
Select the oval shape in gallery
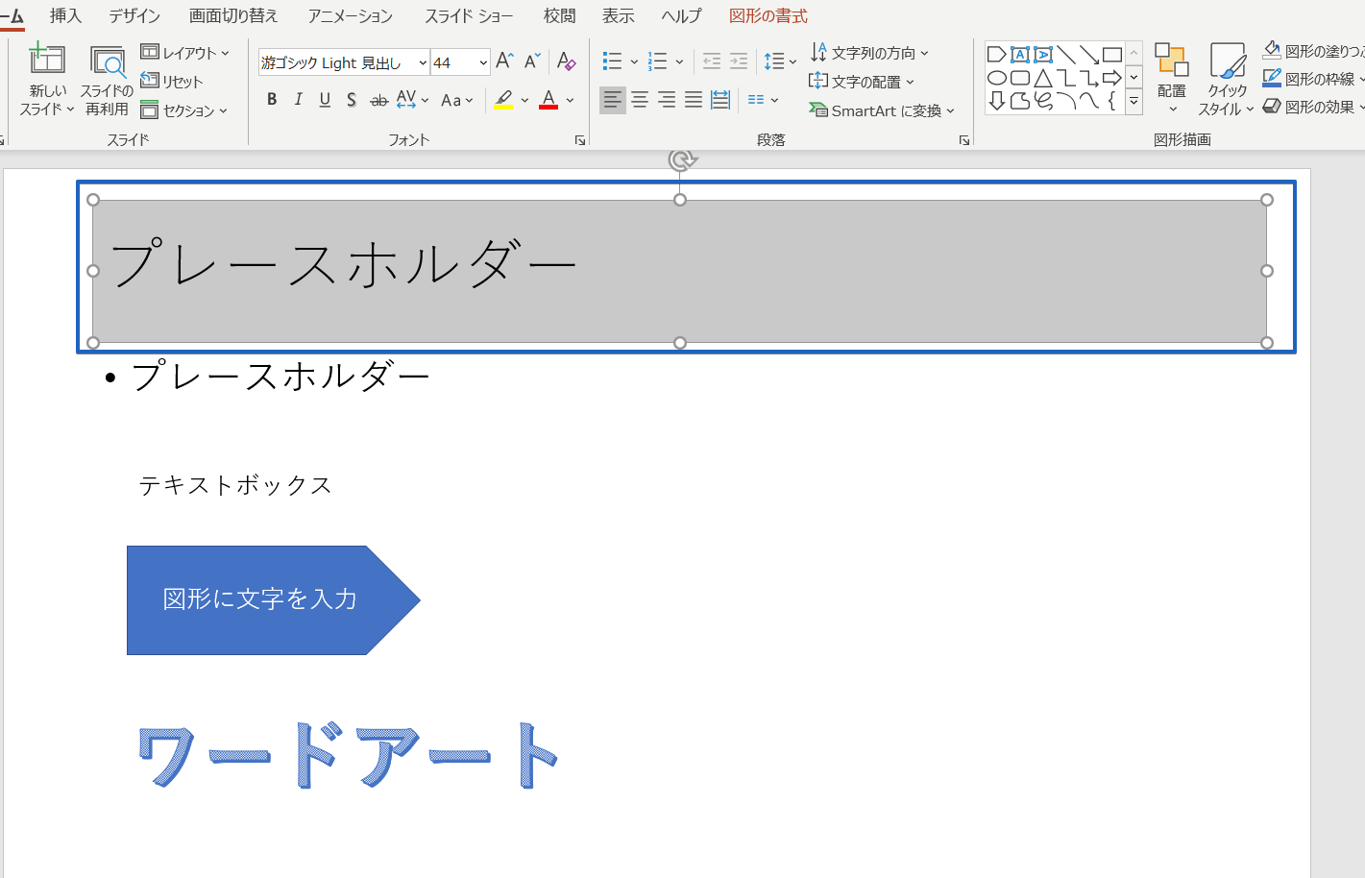tap(997, 78)
